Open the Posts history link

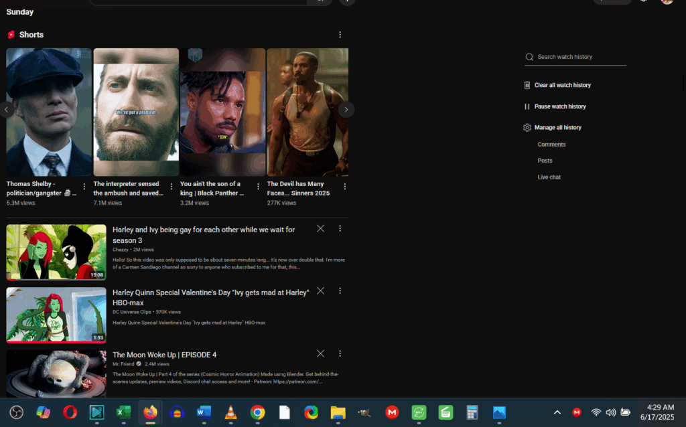click(x=545, y=161)
